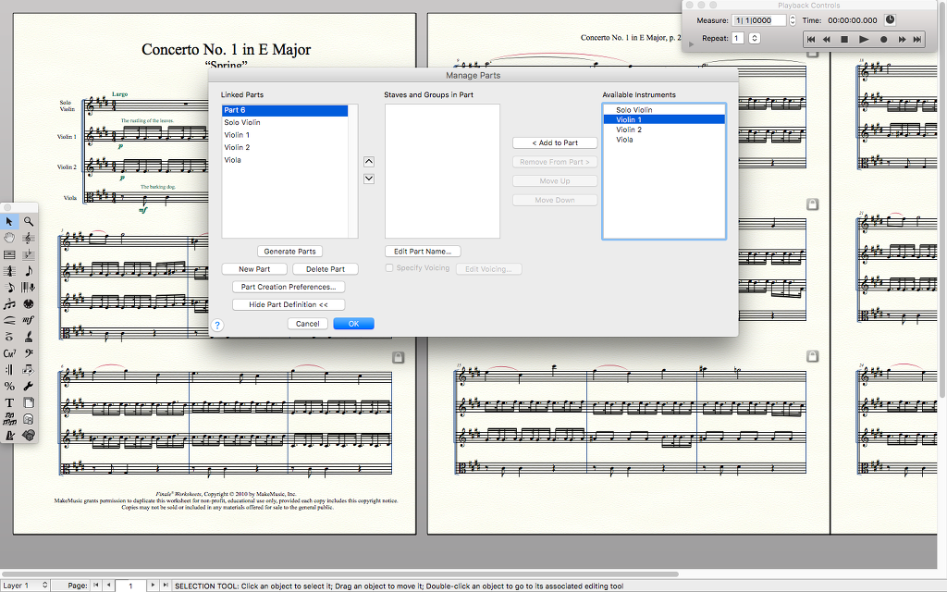Select the Repeat barline tool
947x592 pixels.
[9, 370]
